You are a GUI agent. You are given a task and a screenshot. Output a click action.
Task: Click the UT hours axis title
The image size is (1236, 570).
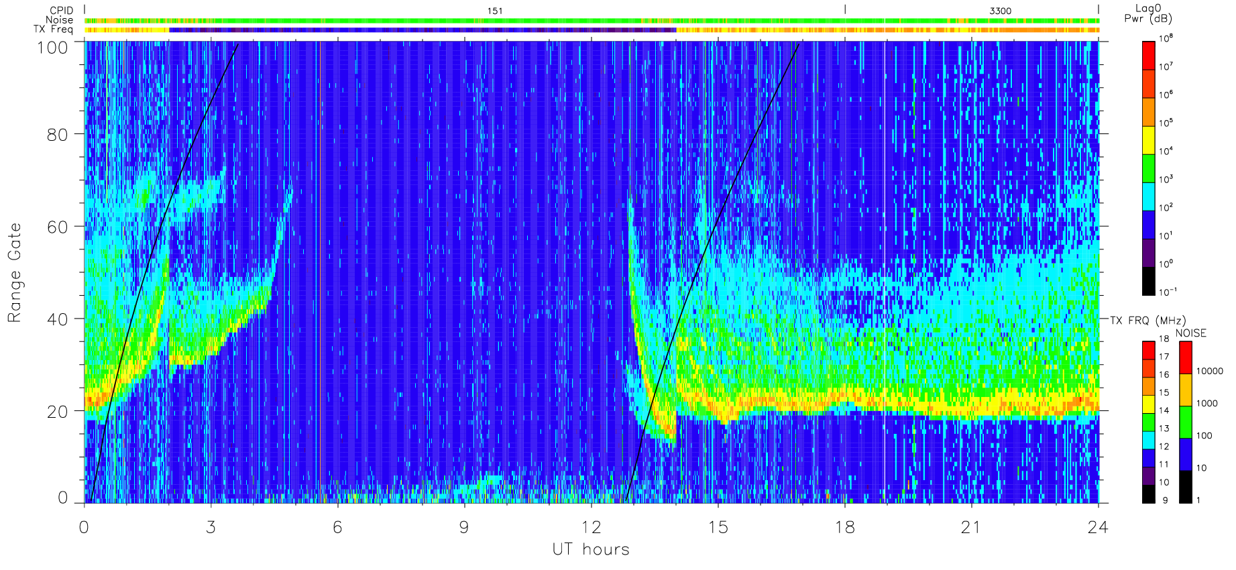point(591,549)
